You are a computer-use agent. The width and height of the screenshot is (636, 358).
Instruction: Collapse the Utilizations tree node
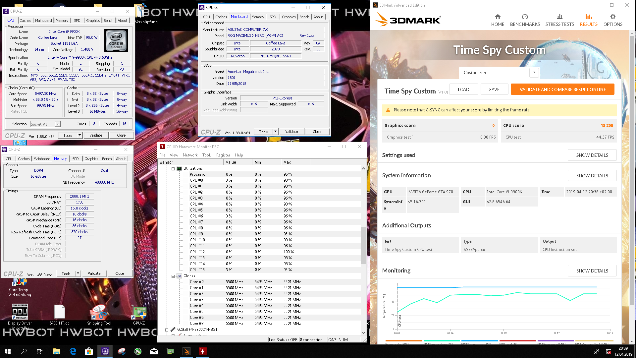[173, 169]
